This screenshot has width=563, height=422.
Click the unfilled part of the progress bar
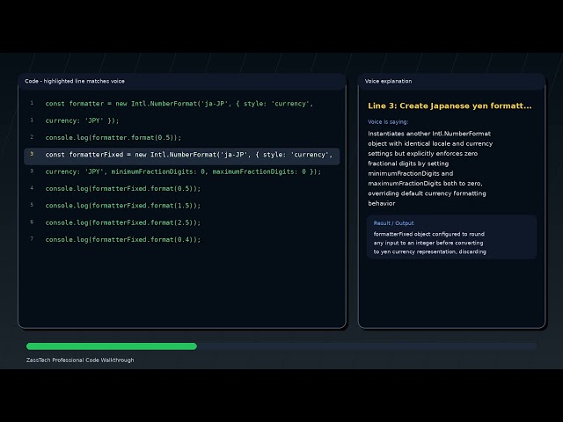click(367, 346)
